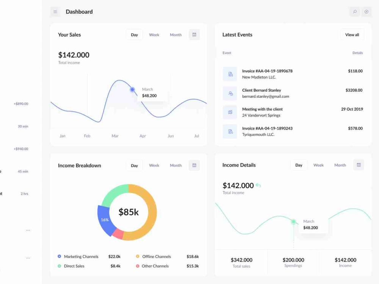Select Week tab in Your Sales
Viewport: 379px width, 284px height.
[x=154, y=35]
